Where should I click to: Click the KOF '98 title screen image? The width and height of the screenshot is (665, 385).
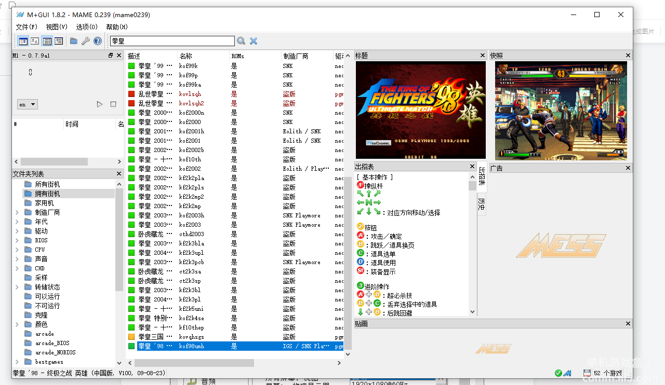pos(421,110)
